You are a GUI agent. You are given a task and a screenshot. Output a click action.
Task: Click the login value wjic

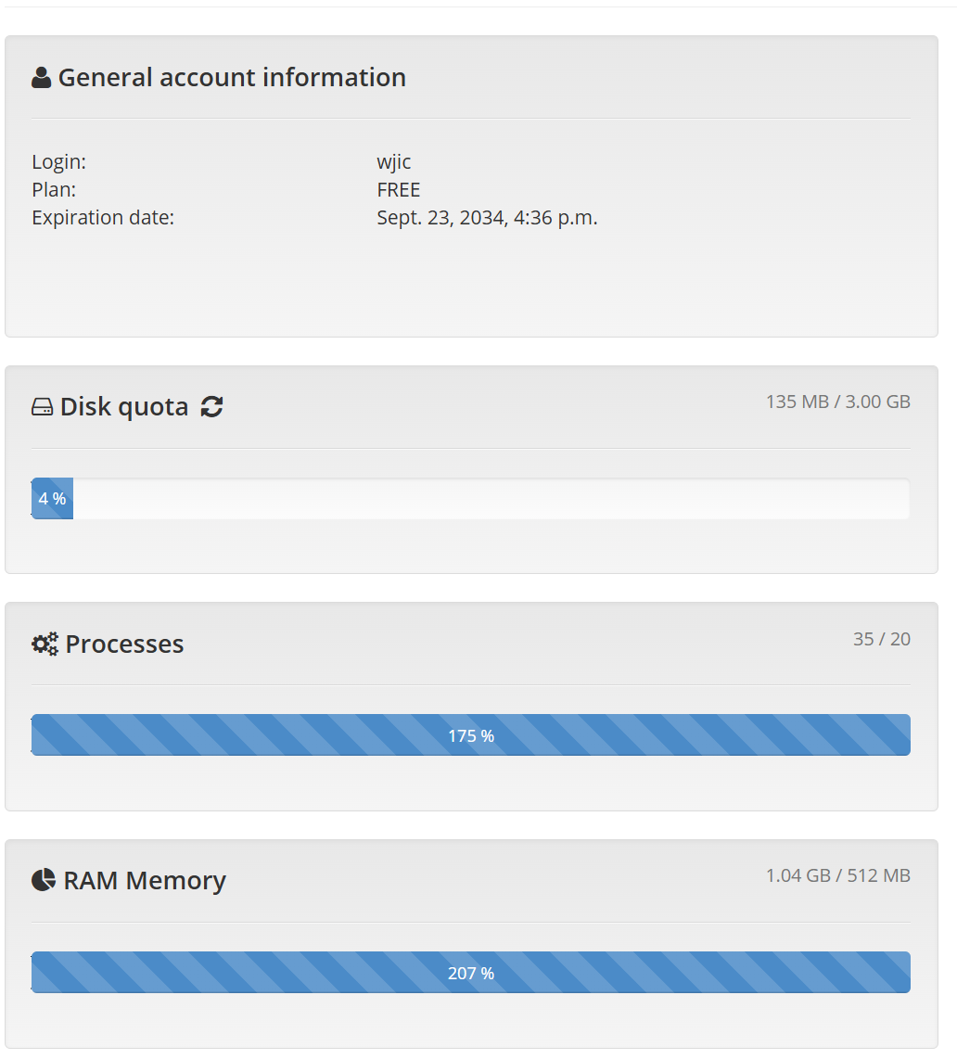coord(394,162)
